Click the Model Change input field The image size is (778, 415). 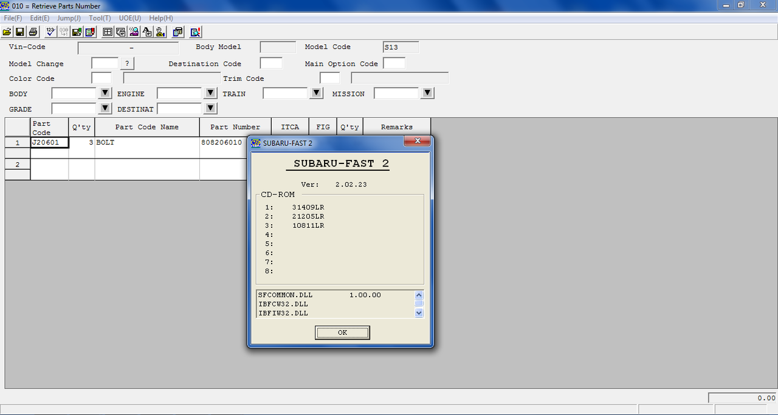pyautogui.click(x=105, y=63)
